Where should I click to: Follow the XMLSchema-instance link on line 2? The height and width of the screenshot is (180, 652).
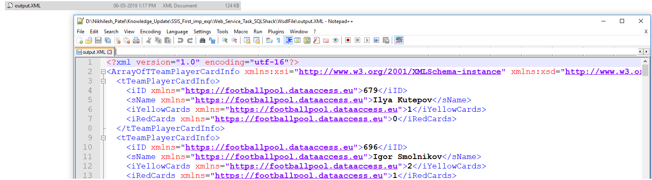pyautogui.click(x=400, y=72)
